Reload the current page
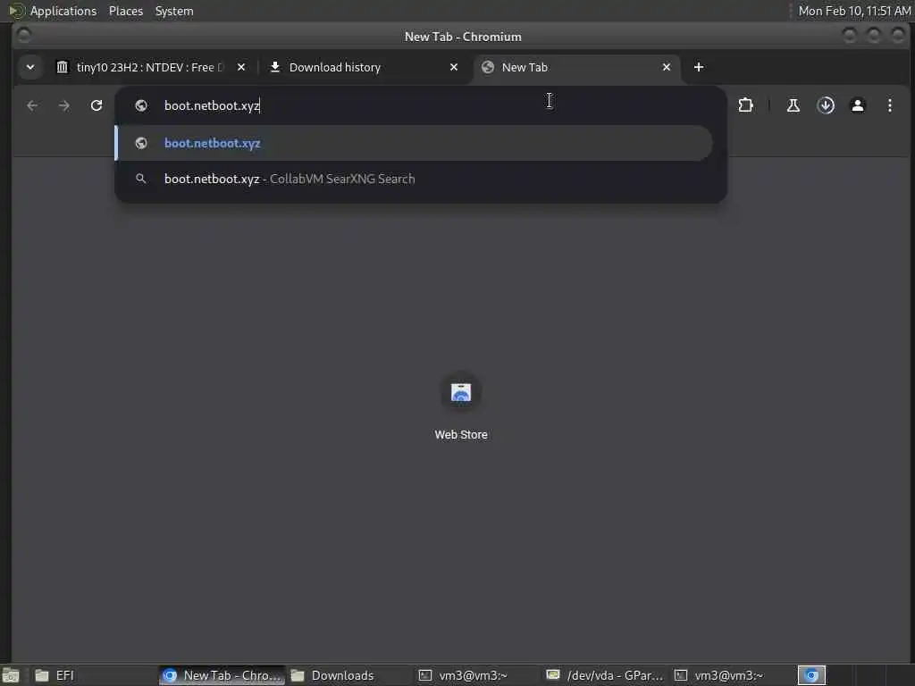This screenshot has width=915, height=686. click(x=97, y=105)
